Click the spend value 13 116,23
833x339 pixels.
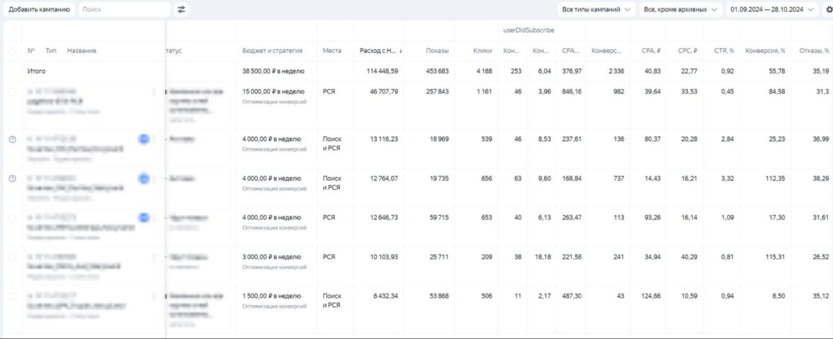[384, 139]
